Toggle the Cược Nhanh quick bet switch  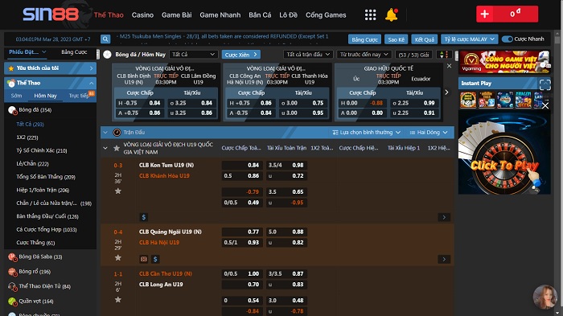click(507, 39)
